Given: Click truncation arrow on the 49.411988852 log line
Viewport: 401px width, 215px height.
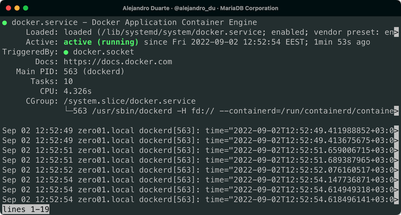Looking at the screenshot, I should [x=396, y=130].
